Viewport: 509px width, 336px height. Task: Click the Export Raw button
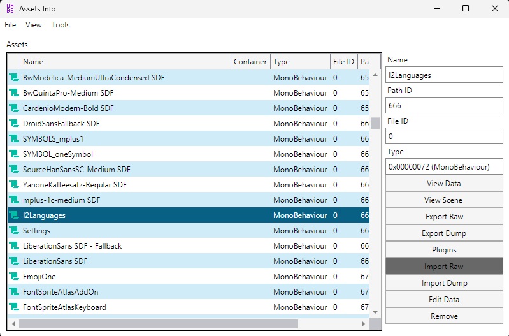pyautogui.click(x=444, y=216)
